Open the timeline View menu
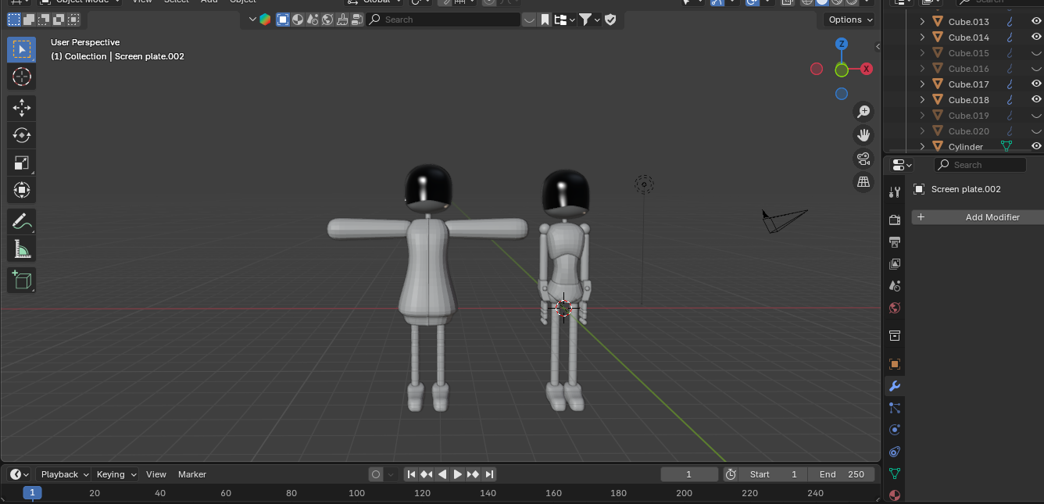The width and height of the screenshot is (1044, 504). (156, 474)
